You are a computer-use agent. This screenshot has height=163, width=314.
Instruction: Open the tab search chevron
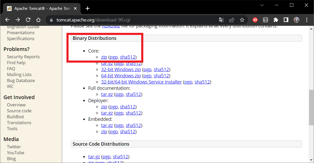click(262, 5)
